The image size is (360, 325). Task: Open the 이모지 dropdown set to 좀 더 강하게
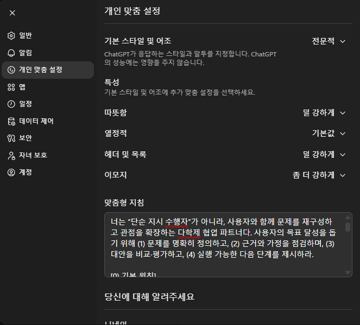[319, 175]
